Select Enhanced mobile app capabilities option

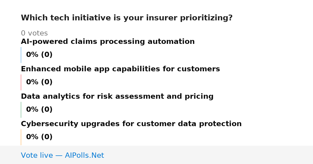(120, 69)
